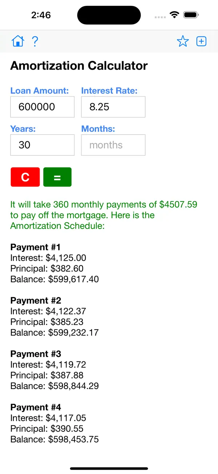Click the add-to-bookmarks plus icon
Viewport: 218px width, 474px height.
(201, 41)
